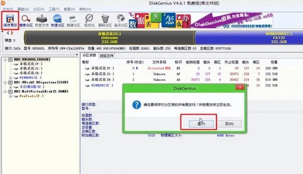Select 未格式化(G:) in the disk tree
The height and width of the screenshot is (174, 303).
[x=31, y=69]
